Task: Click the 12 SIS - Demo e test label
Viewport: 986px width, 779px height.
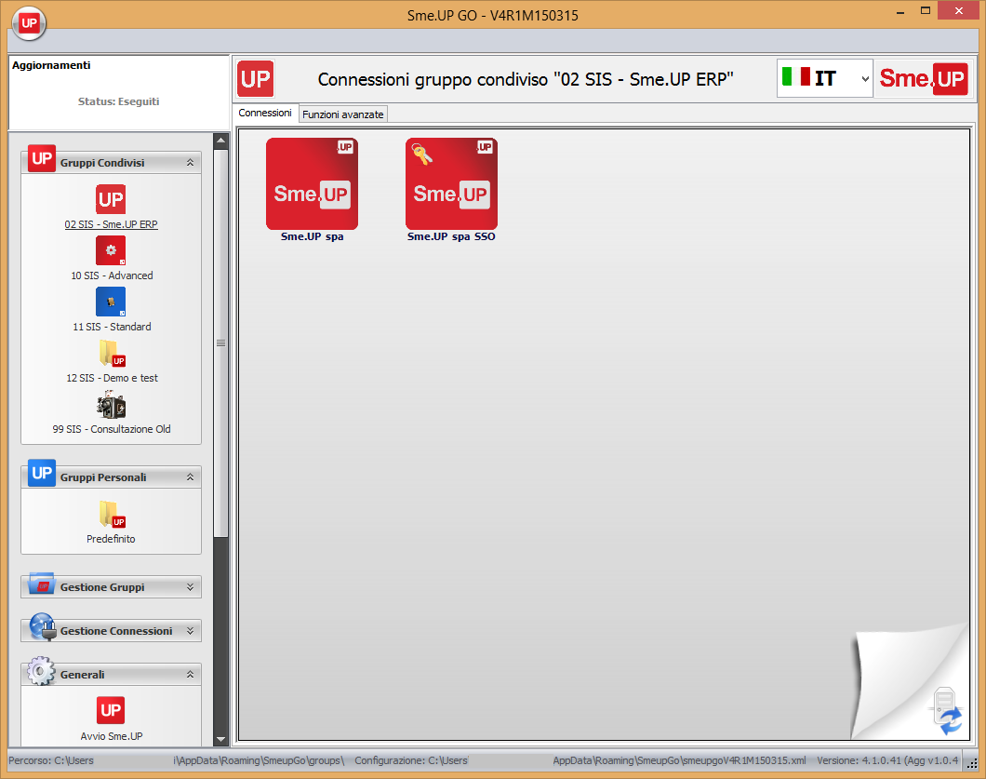Action: [112, 378]
